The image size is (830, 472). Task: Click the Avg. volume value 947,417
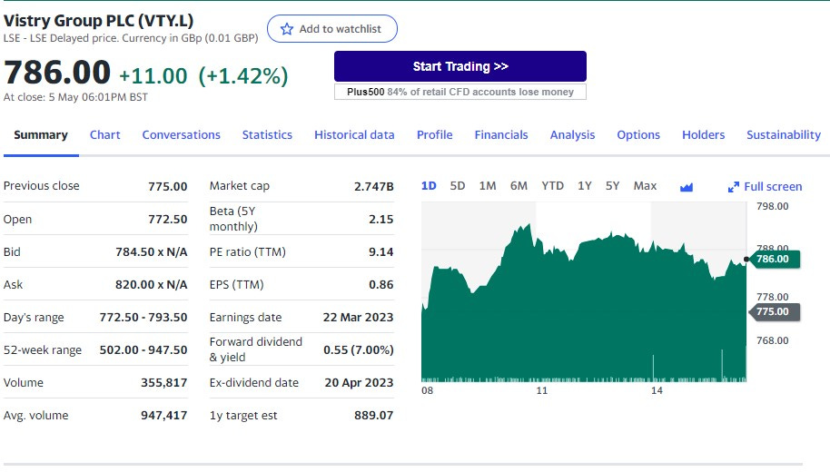tap(164, 416)
